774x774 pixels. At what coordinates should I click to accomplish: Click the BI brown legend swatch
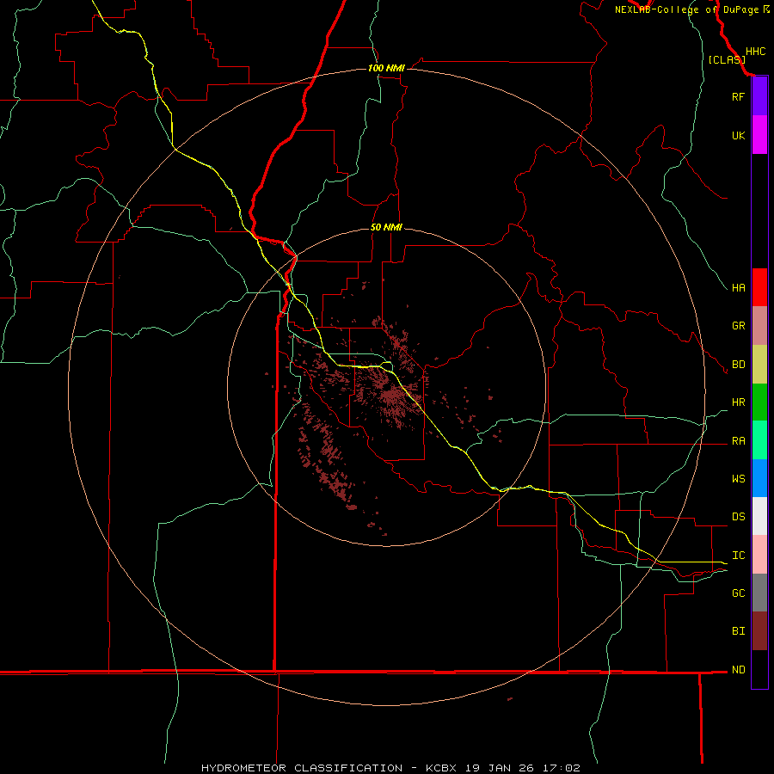point(759,631)
